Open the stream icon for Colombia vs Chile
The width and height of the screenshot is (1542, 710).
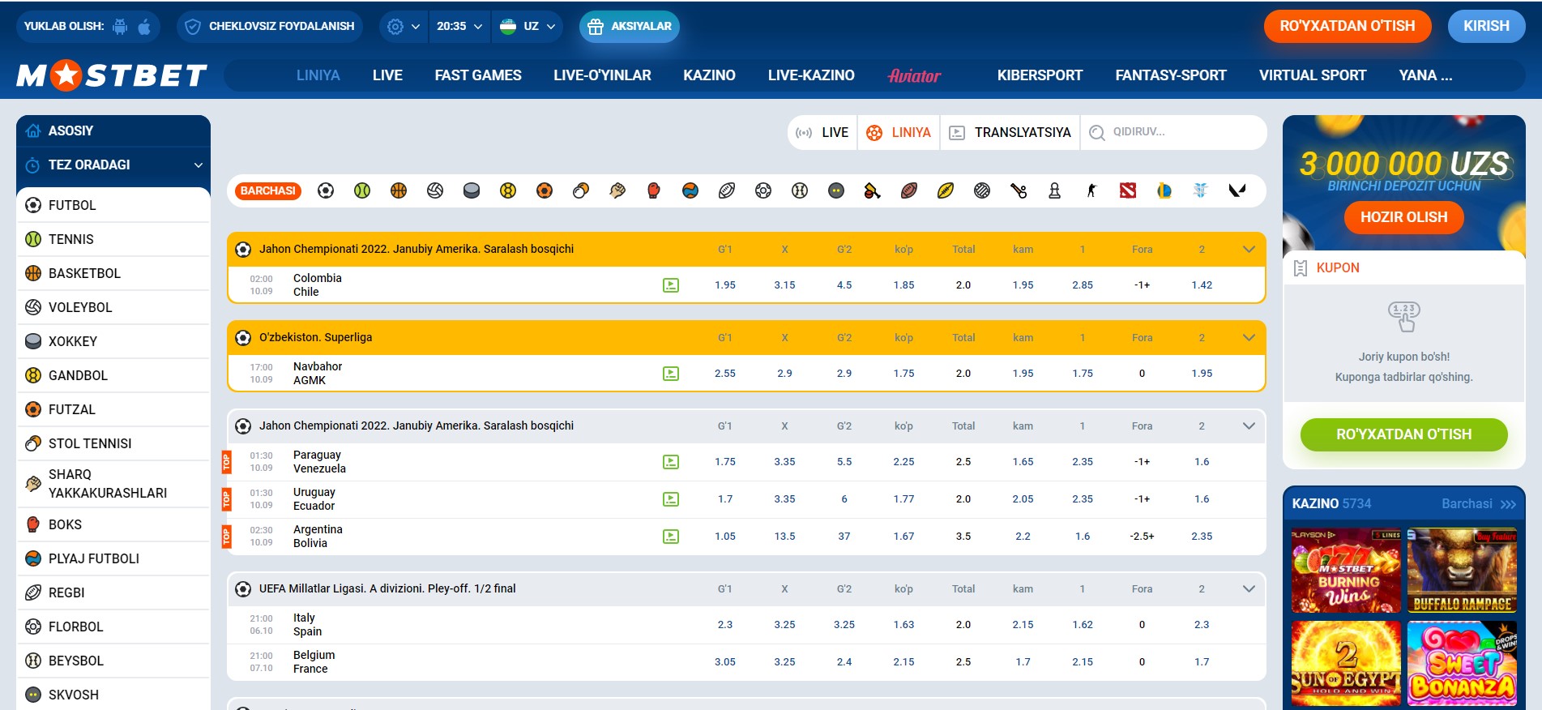coord(671,285)
